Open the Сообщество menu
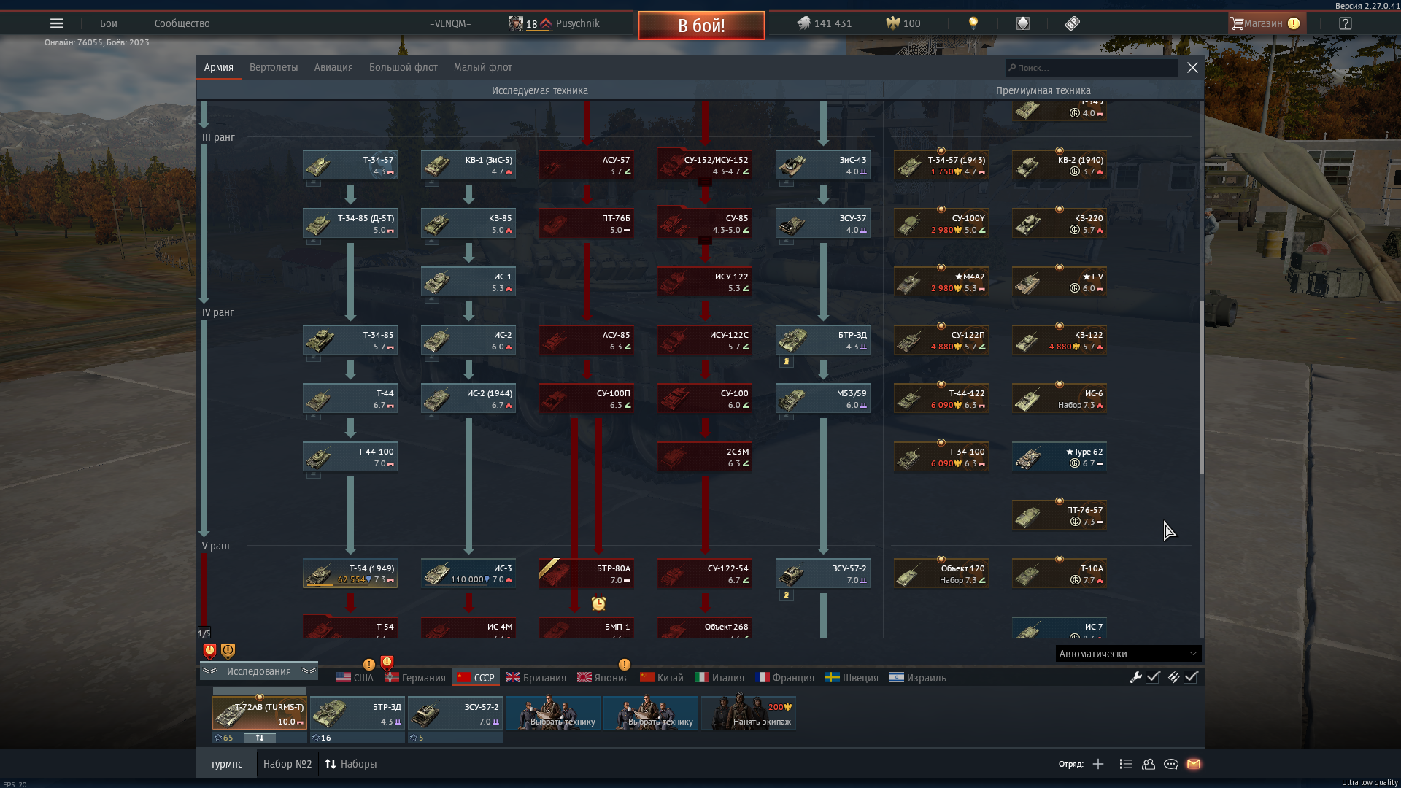The image size is (1401, 788). tap(182, 23)
